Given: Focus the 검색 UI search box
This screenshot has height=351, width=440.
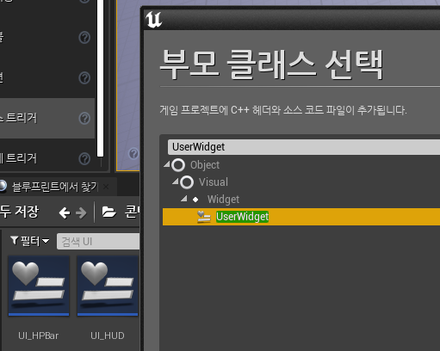Looking at the screenshot, I should point(98,242).
